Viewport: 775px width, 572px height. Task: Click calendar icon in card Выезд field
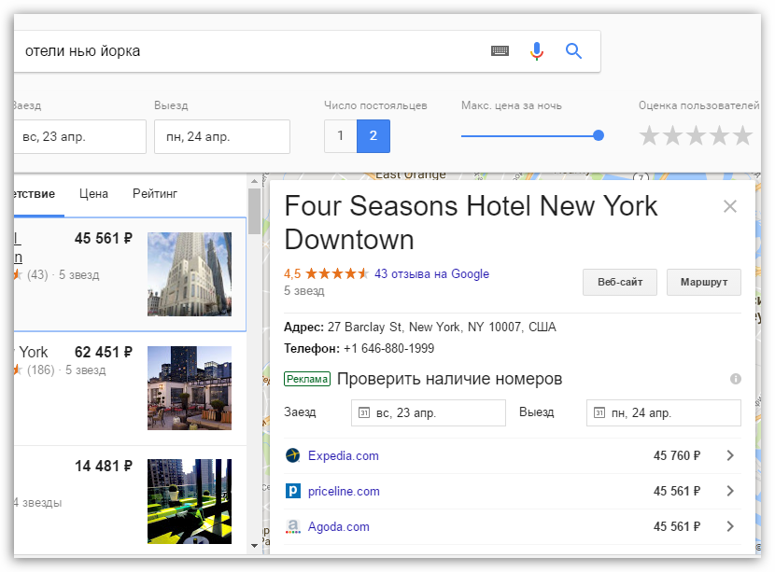click(x=599, y=413)
